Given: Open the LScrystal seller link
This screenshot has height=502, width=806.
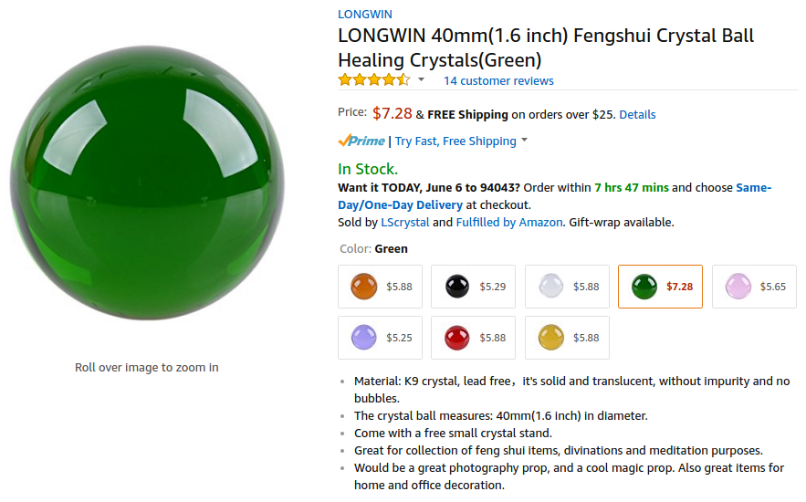Looking at the screenshot, I should pos(404,223).
